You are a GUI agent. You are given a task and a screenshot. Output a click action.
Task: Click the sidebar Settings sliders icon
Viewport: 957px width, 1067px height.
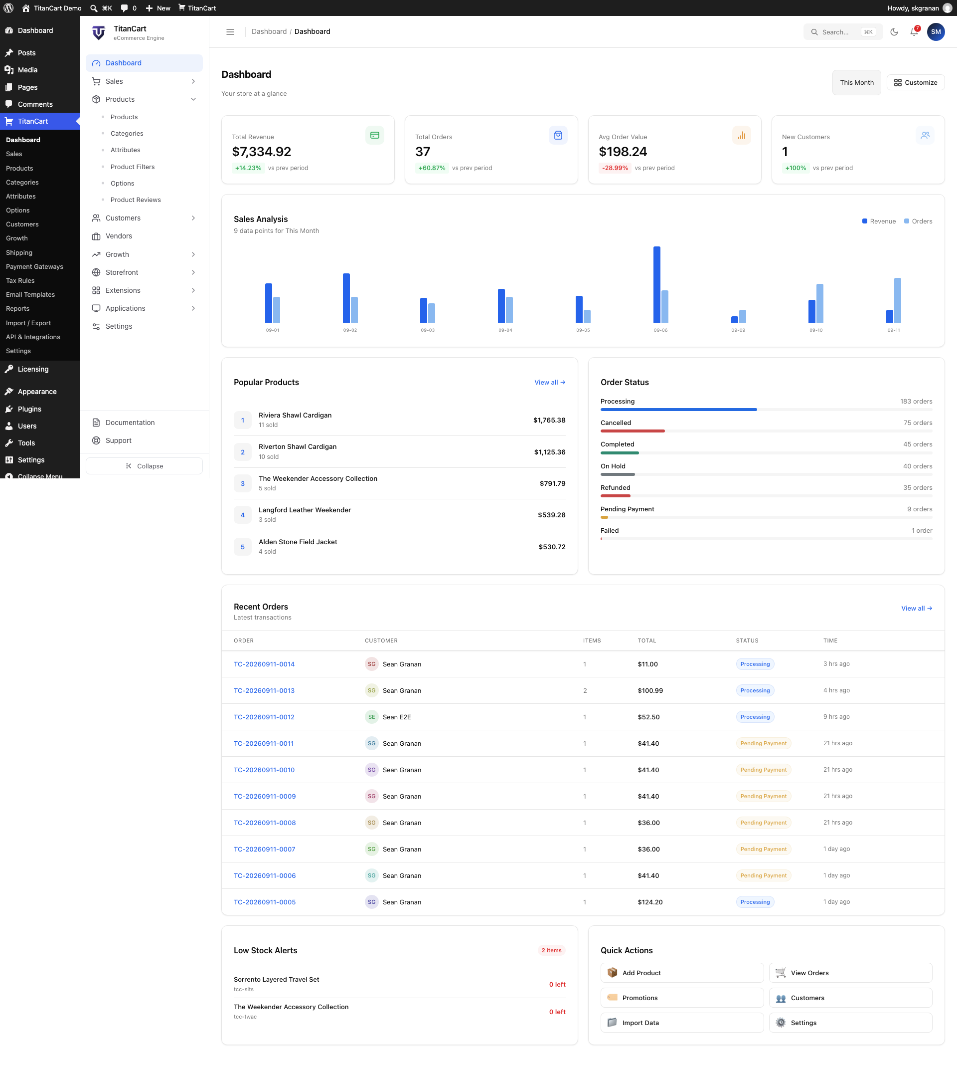[x=96, y=326]
